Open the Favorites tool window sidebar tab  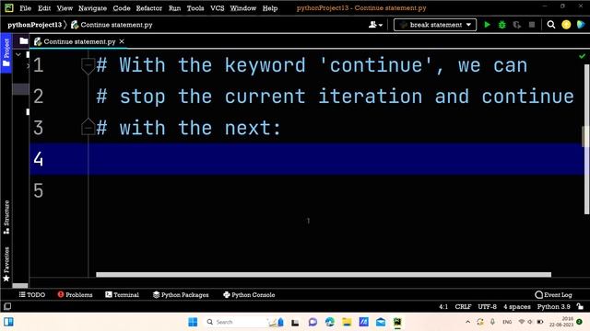(6, 264)
